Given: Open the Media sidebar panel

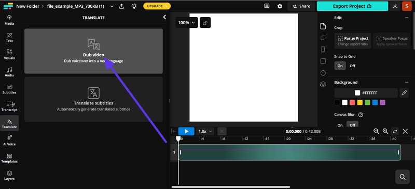Looking at the screenshot, I should pyautogui.click(x=9, y=20).
